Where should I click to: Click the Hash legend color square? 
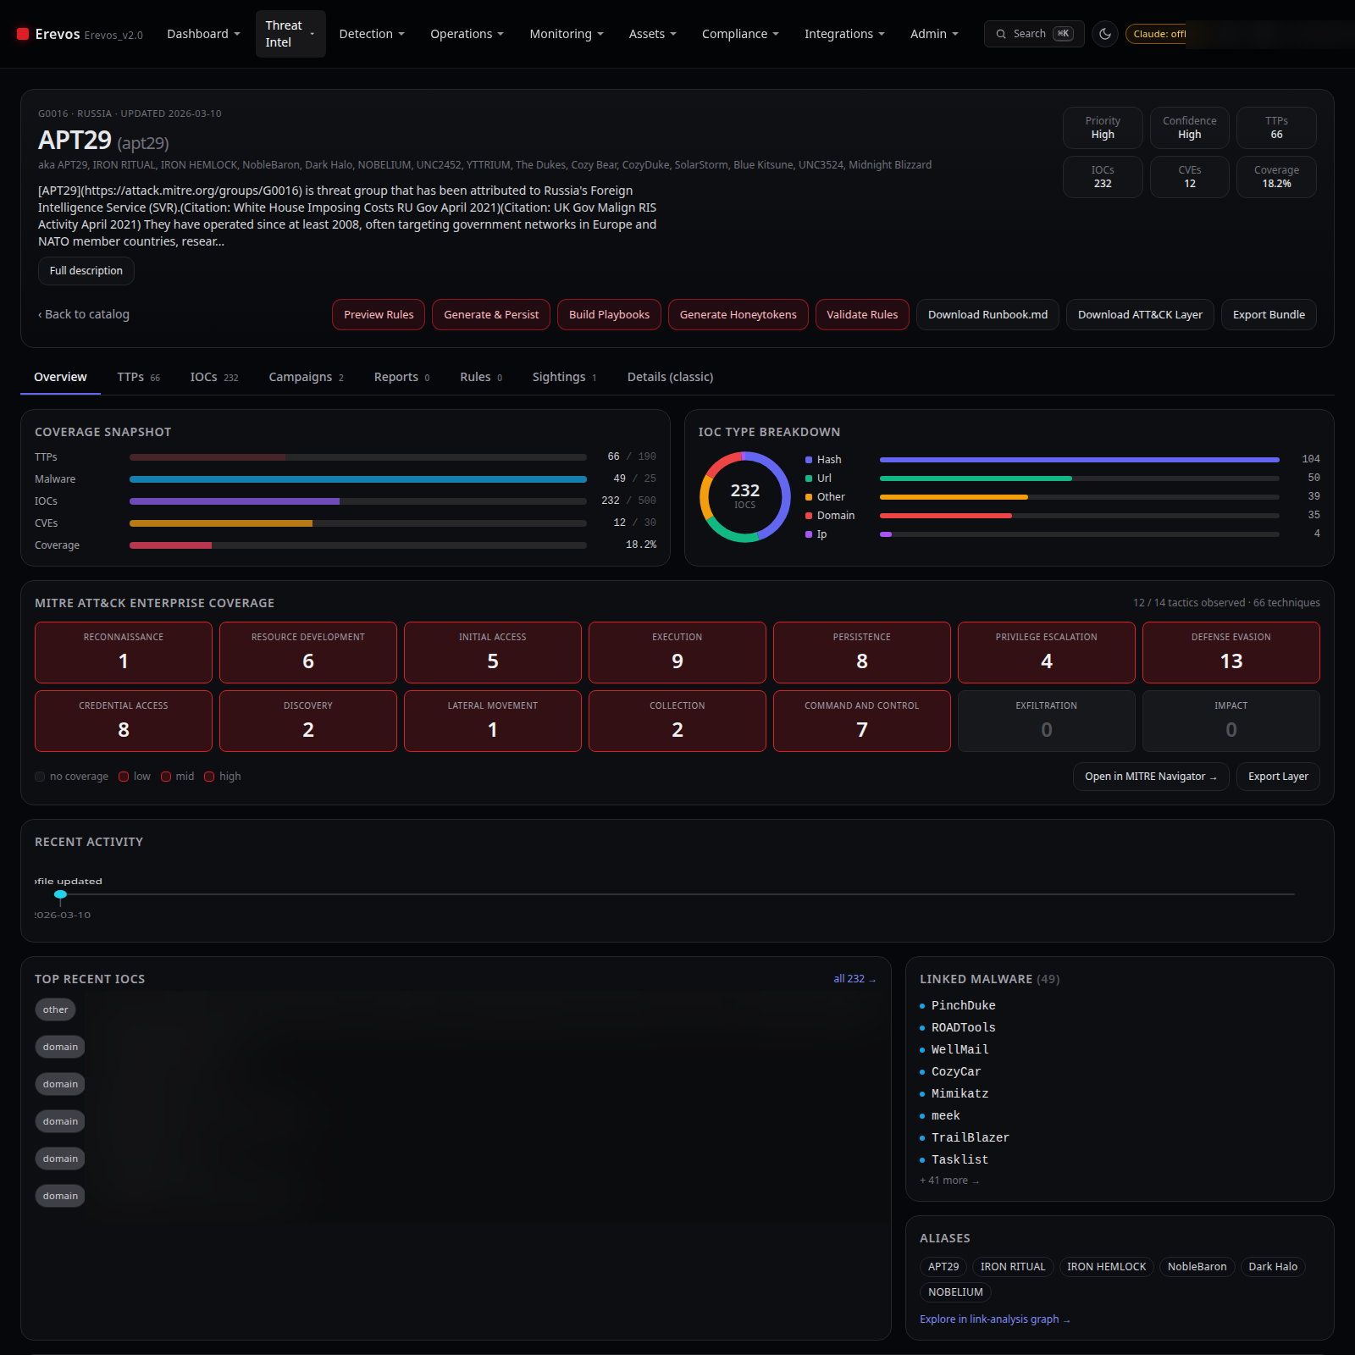[809, 460]
